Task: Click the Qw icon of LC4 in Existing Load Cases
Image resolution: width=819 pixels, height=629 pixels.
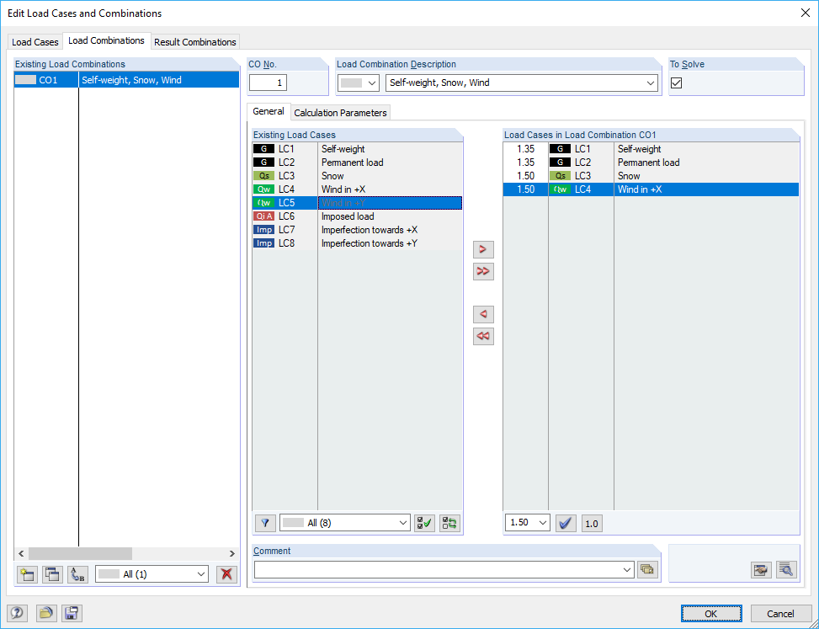Action: tap(263, 189)
